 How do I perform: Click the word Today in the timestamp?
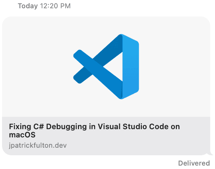(28, 6)
